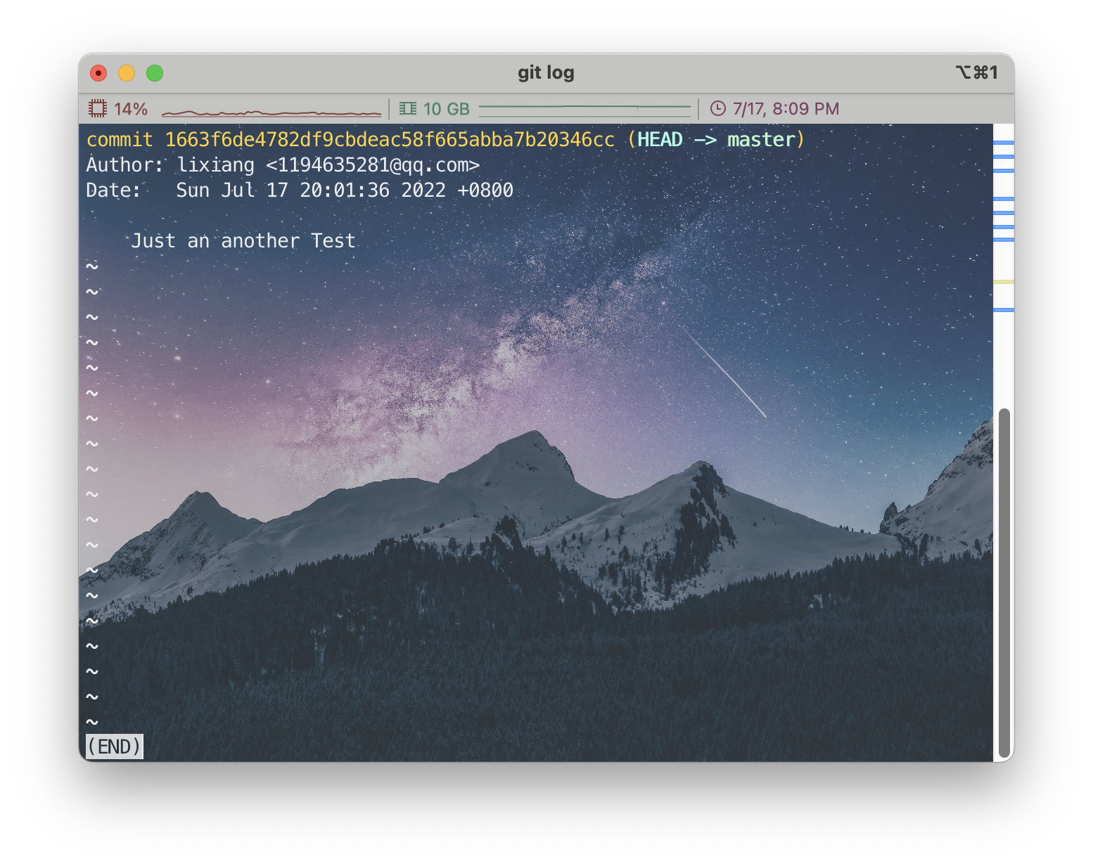Click the memory icon beside 10 GB
The image size is (1093, 866).
click(x=408, y=109)
